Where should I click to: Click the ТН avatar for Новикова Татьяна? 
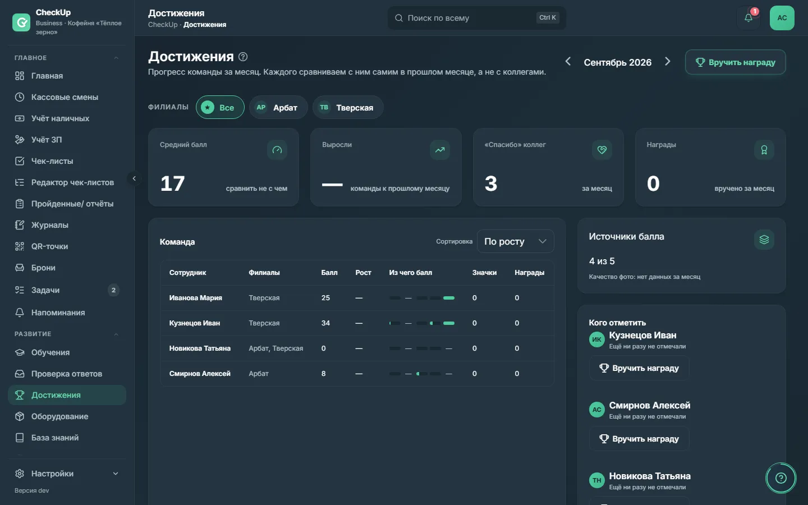597,480
